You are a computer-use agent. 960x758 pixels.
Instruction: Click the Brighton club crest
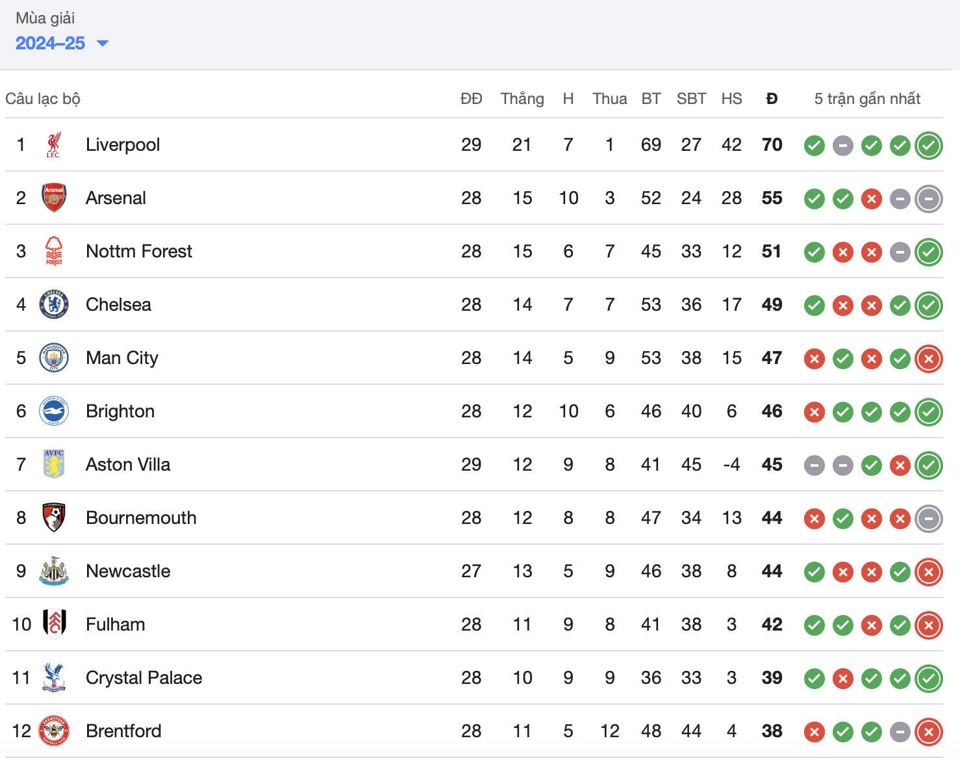coord(54,412)
